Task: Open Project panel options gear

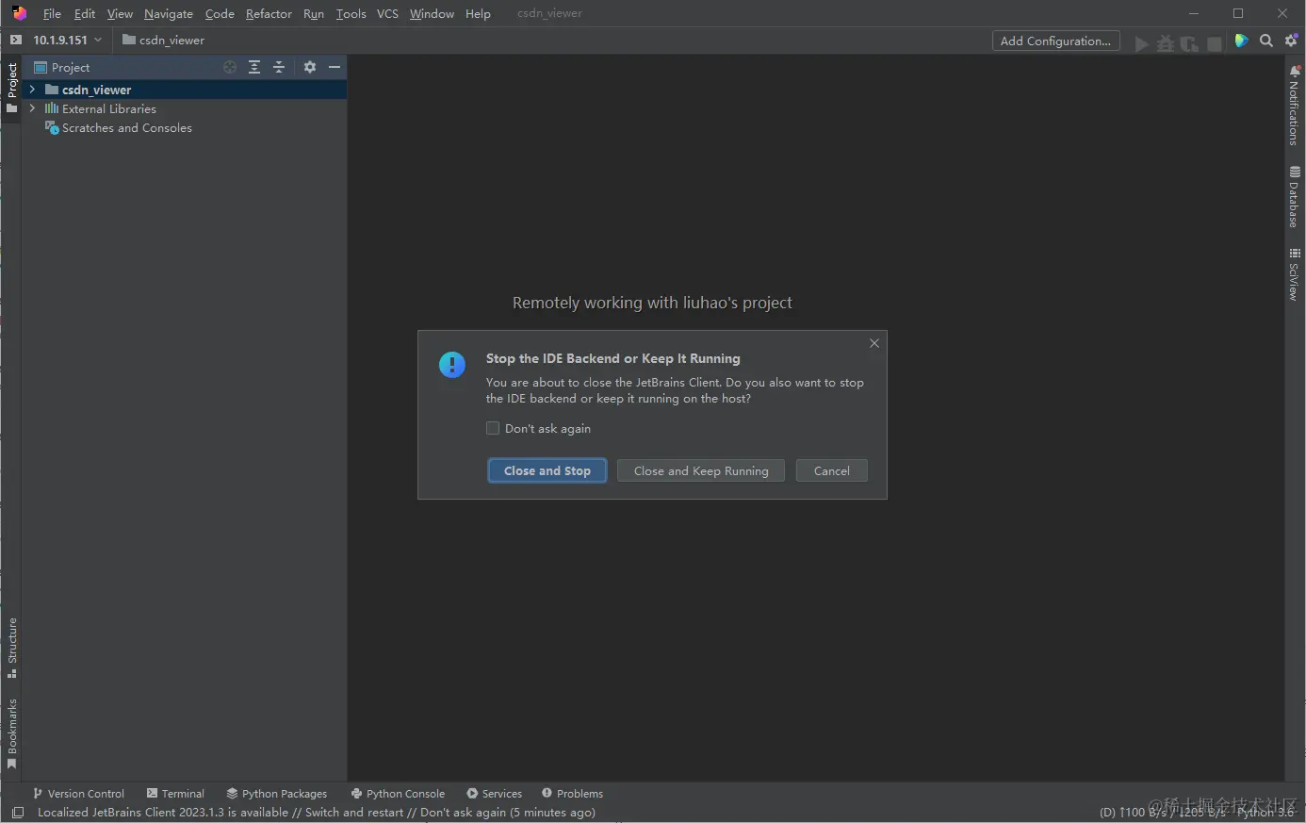Action: point(309,67)
